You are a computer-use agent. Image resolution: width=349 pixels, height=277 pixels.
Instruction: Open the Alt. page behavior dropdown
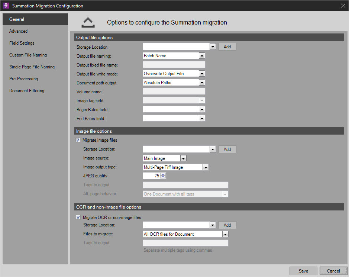tap(225, 194)
